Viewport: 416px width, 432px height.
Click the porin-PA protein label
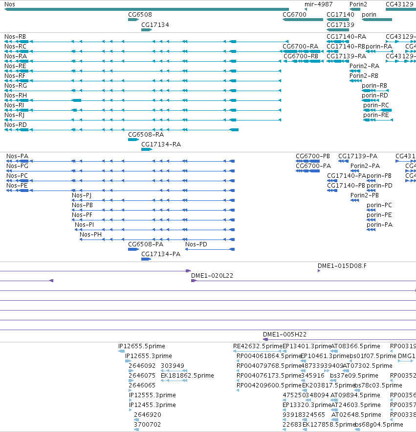(379, 225)
